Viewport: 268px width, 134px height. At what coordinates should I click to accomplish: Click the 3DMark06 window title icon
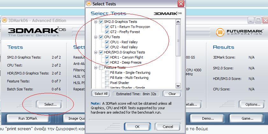pos(4,20)
